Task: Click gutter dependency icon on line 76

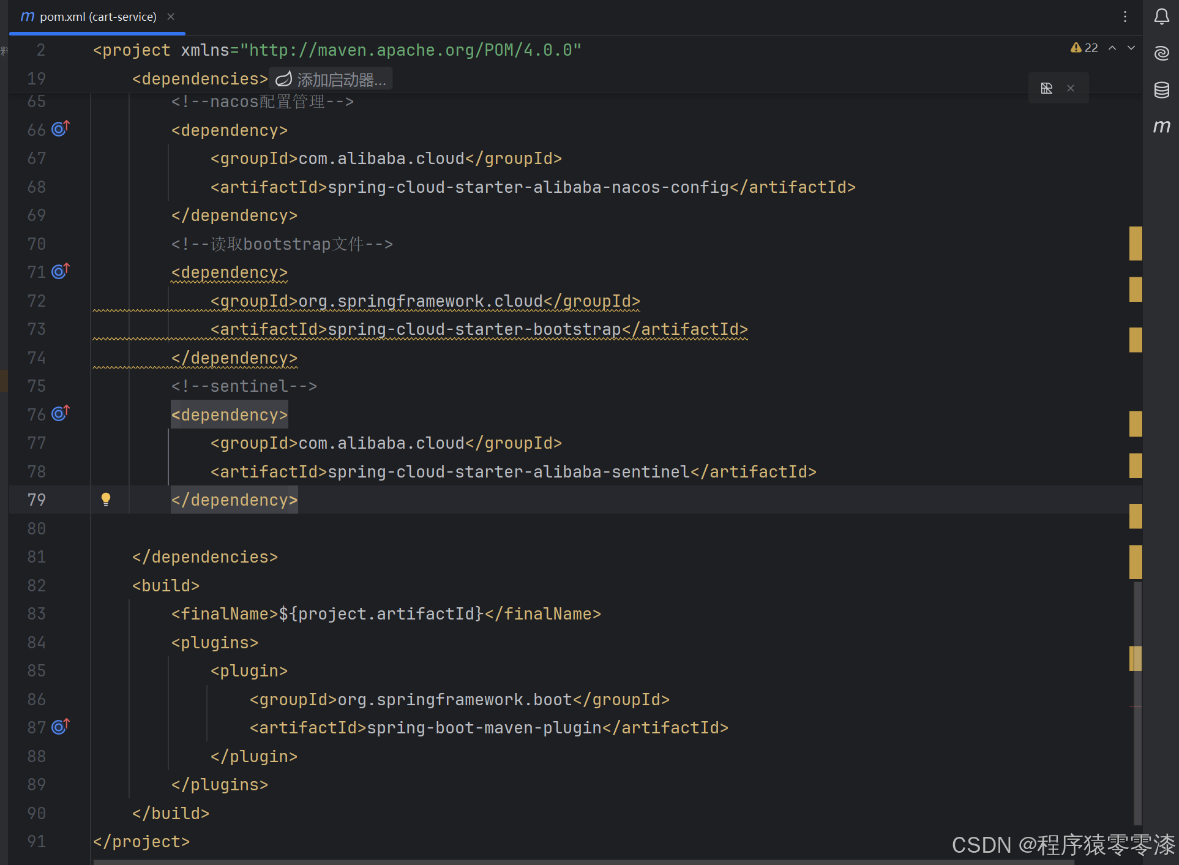Action: pos(60,413)
